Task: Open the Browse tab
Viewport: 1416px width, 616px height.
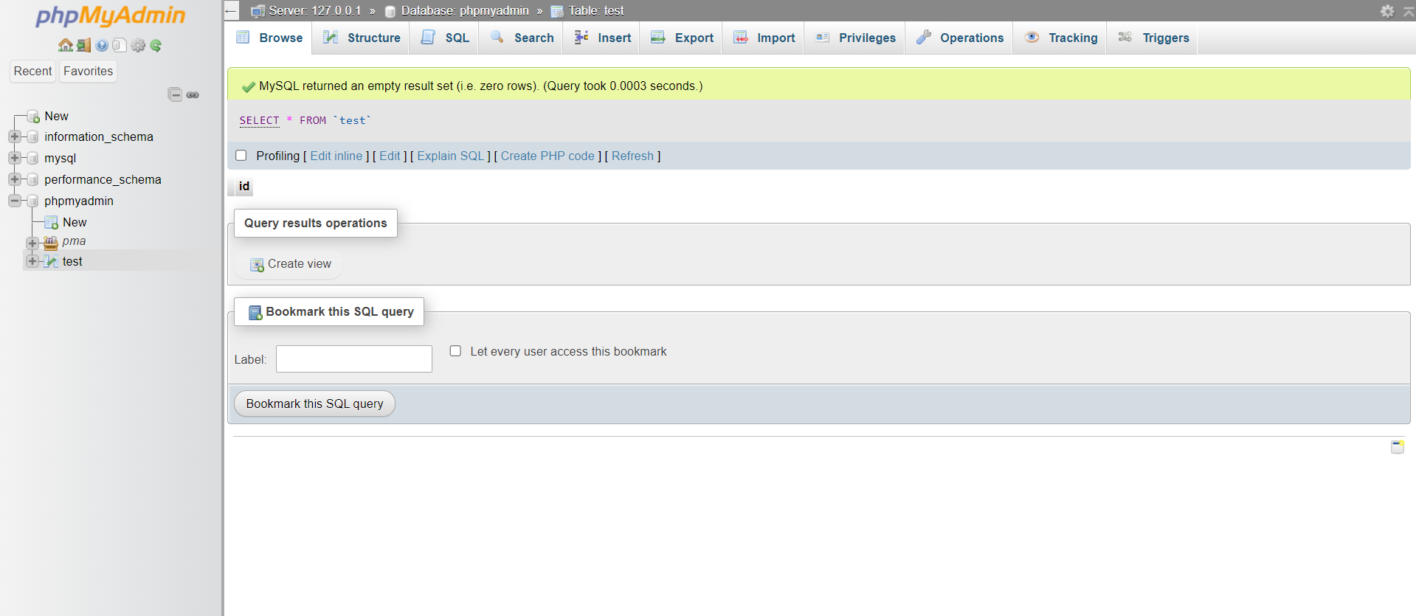Action: 269,38
